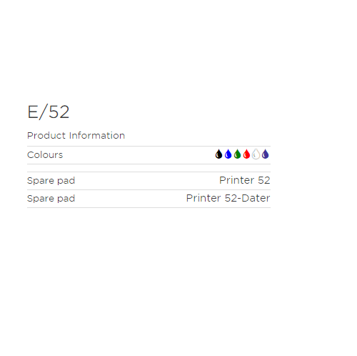Click the E/52 product title
This screenshot has height=356, width=357.
pyautogui.click(x=49, y=112)
